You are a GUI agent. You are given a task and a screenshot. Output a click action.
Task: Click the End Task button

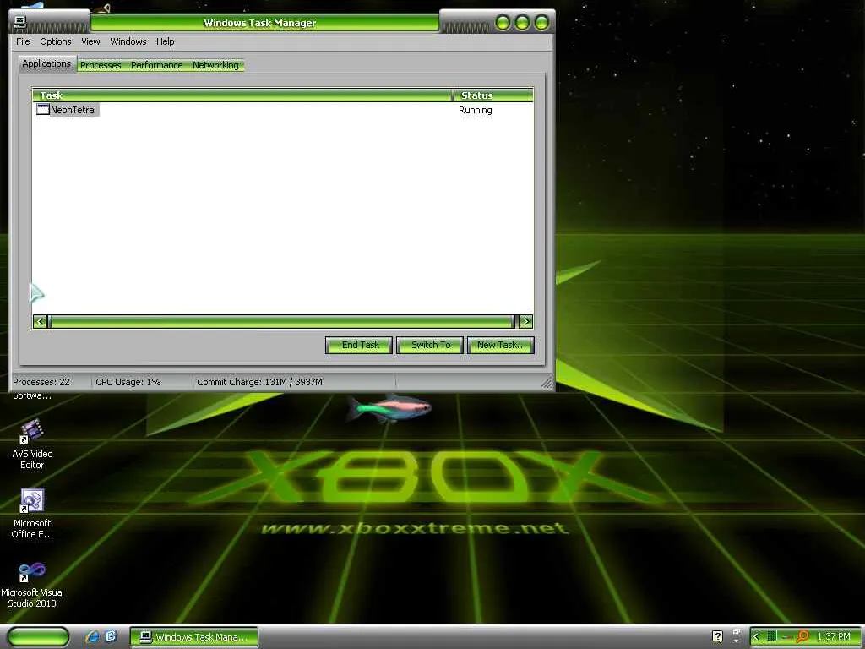pos(359,345)
